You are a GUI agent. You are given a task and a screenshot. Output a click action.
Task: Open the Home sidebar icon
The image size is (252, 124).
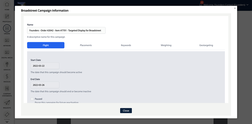coord(7,4)
